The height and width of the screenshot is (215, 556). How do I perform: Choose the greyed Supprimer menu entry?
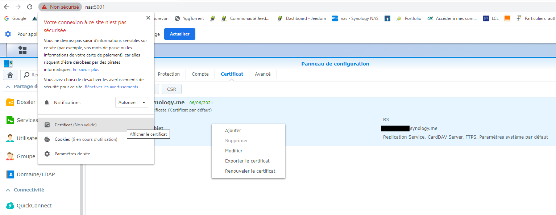[x=249, y=141]
